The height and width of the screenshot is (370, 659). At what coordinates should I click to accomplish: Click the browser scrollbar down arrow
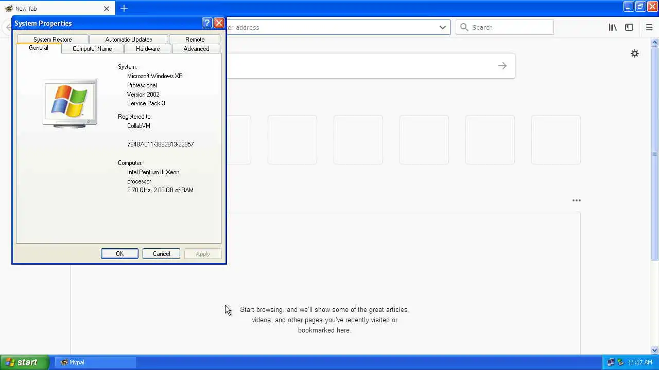tap(654, 350)
